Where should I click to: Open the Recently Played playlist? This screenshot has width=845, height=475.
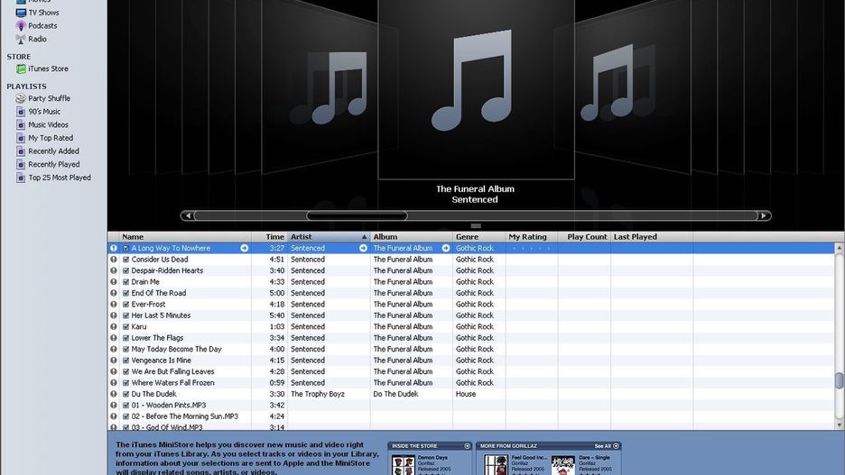click(48, 164)
